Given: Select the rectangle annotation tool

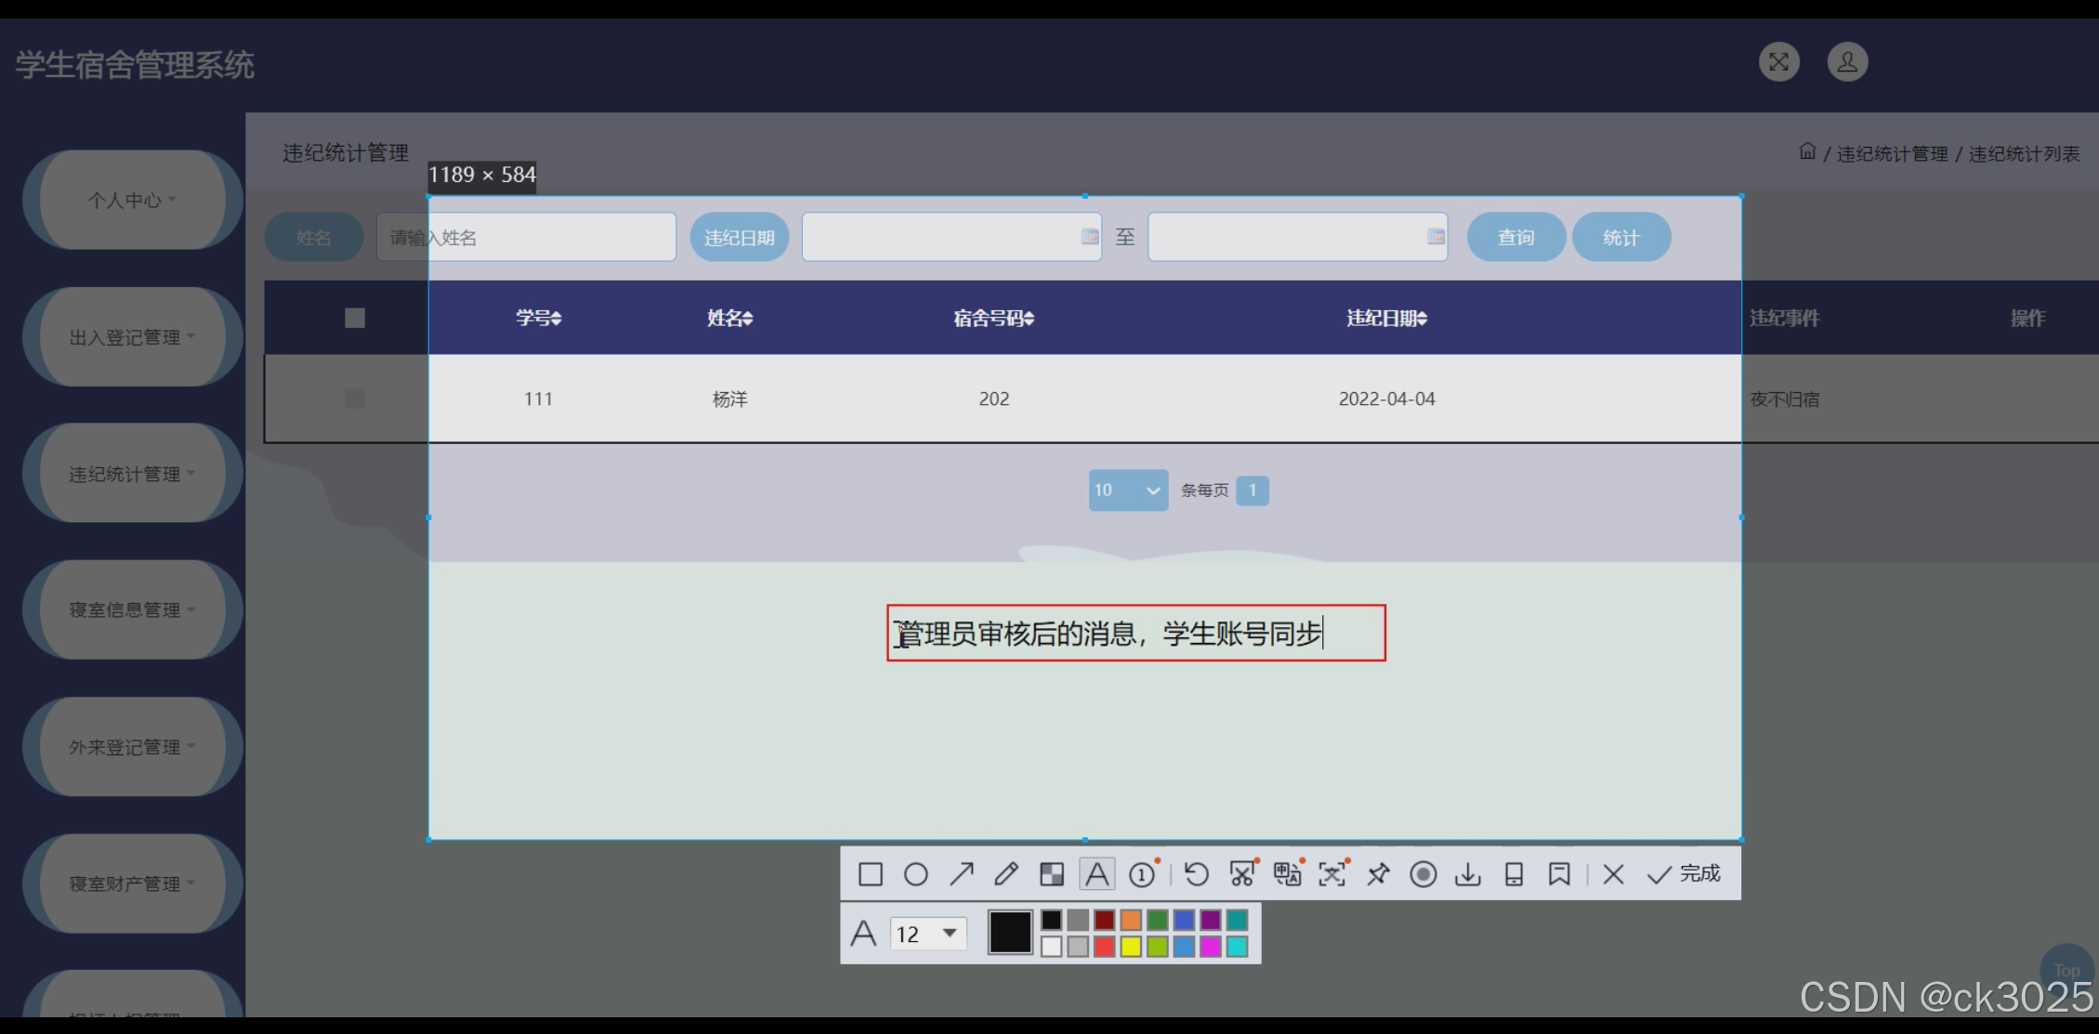Looking at the screenshot, I should coord(870,874).
